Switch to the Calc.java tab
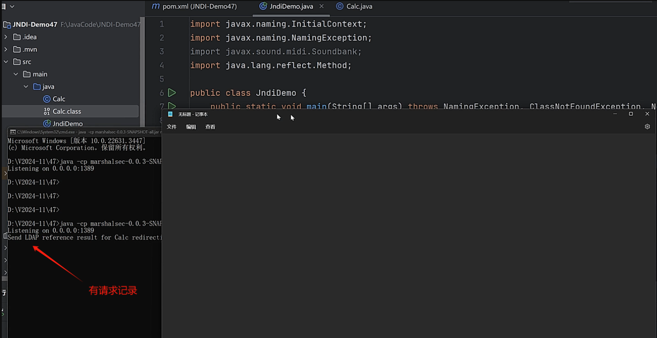 (x=355, y=6)
